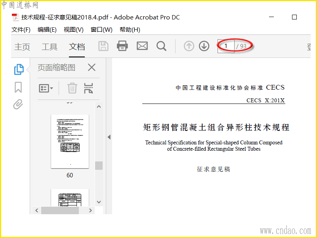This screenshot has height=238, width=317.
Task: Open the 视图(V) menu
Action: pos(73,29)
